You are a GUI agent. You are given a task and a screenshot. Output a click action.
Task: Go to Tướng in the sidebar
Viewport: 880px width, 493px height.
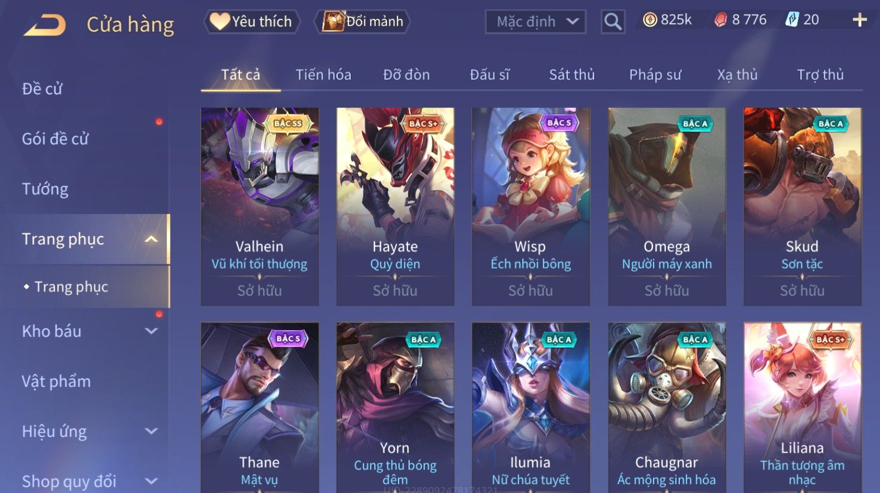coord(45,189)
